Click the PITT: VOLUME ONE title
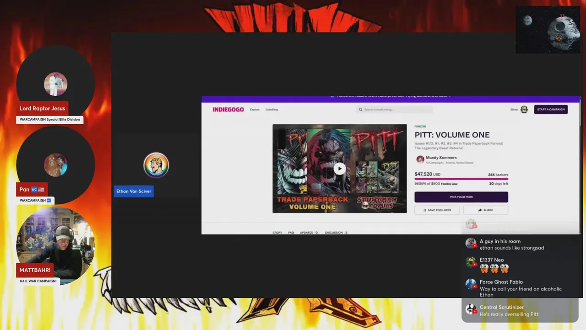Image resolution: width=586 pixels, height=330 pixels. click(452, 135)
